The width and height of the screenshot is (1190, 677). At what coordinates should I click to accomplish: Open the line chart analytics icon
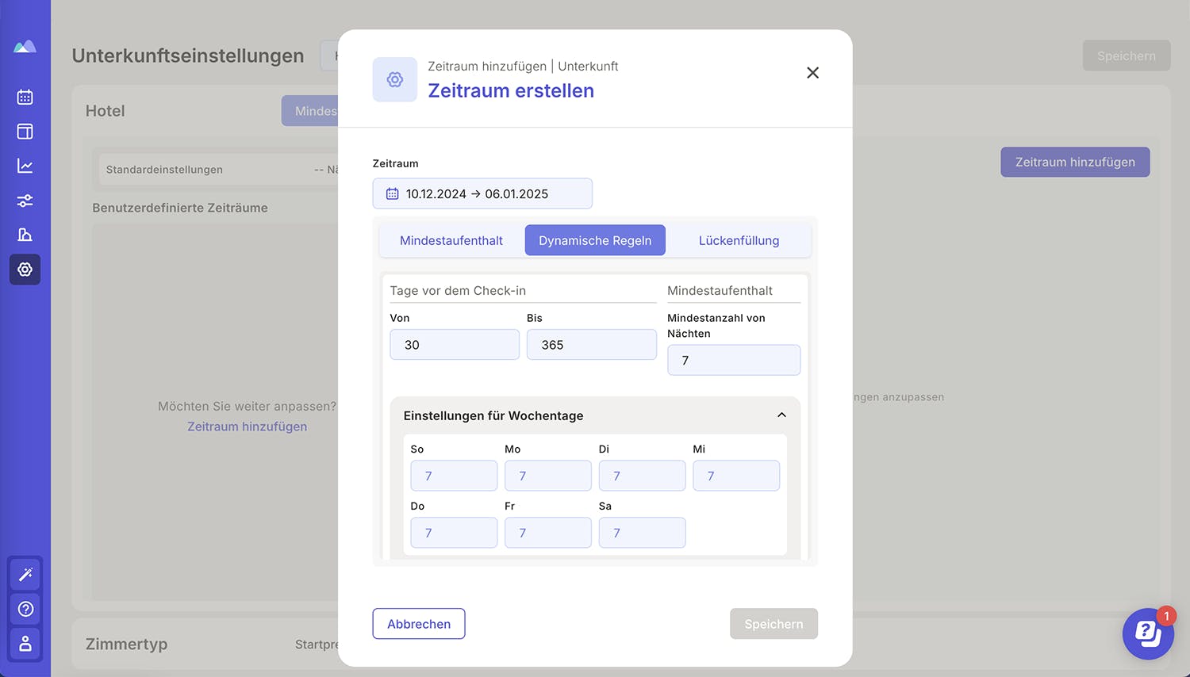tap(25, 166)
